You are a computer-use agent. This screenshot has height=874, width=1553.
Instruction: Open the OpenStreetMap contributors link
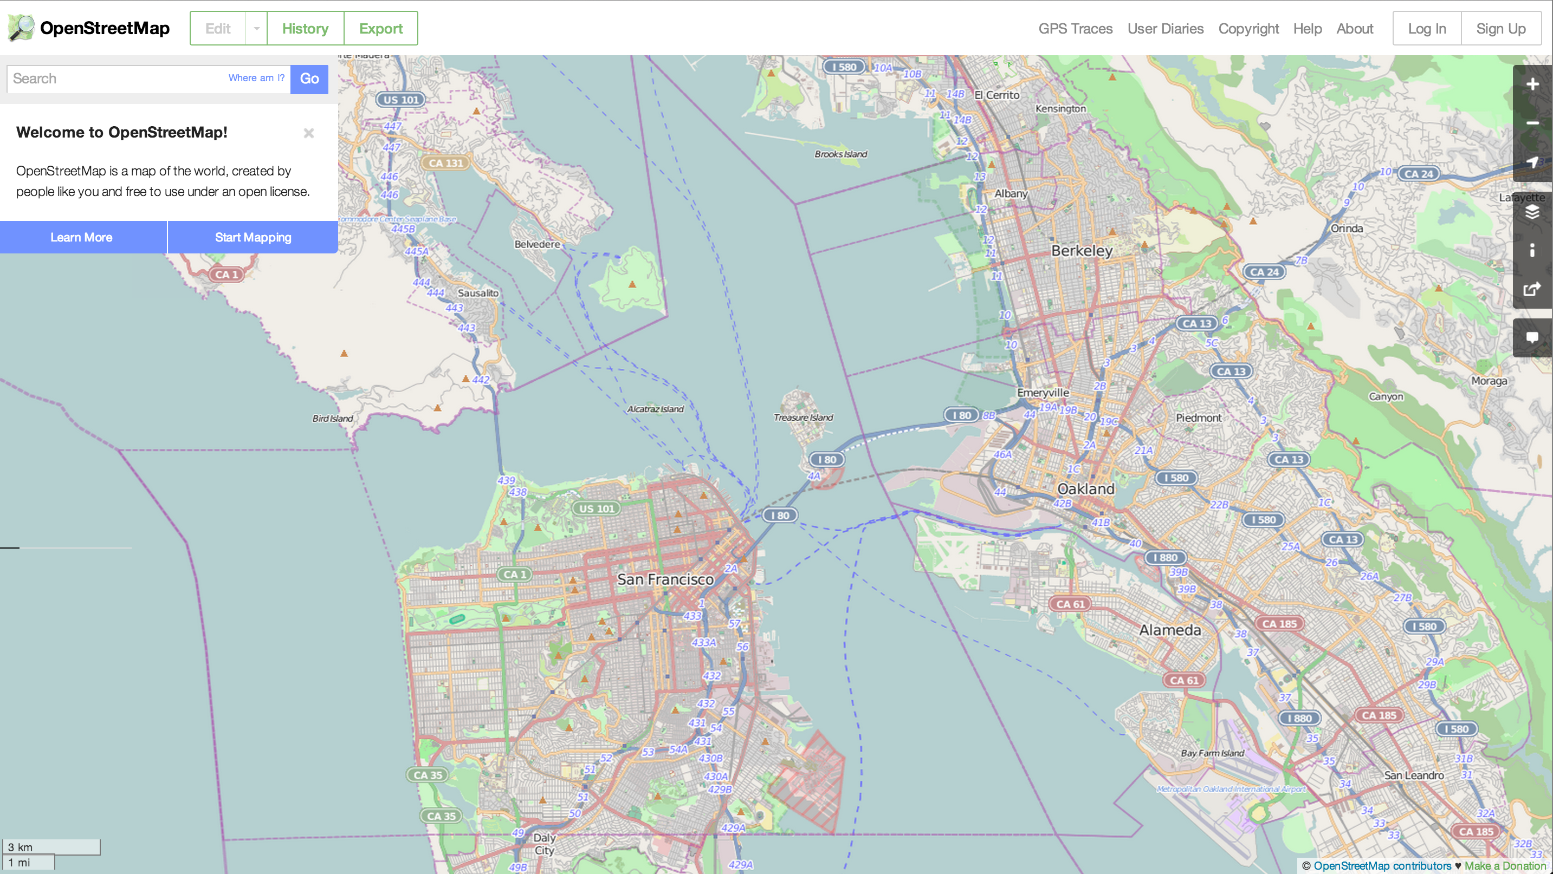(x=1382, y=865)
